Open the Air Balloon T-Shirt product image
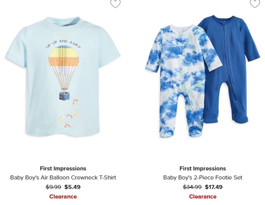The image size is (265, 205). pos(63,77)
